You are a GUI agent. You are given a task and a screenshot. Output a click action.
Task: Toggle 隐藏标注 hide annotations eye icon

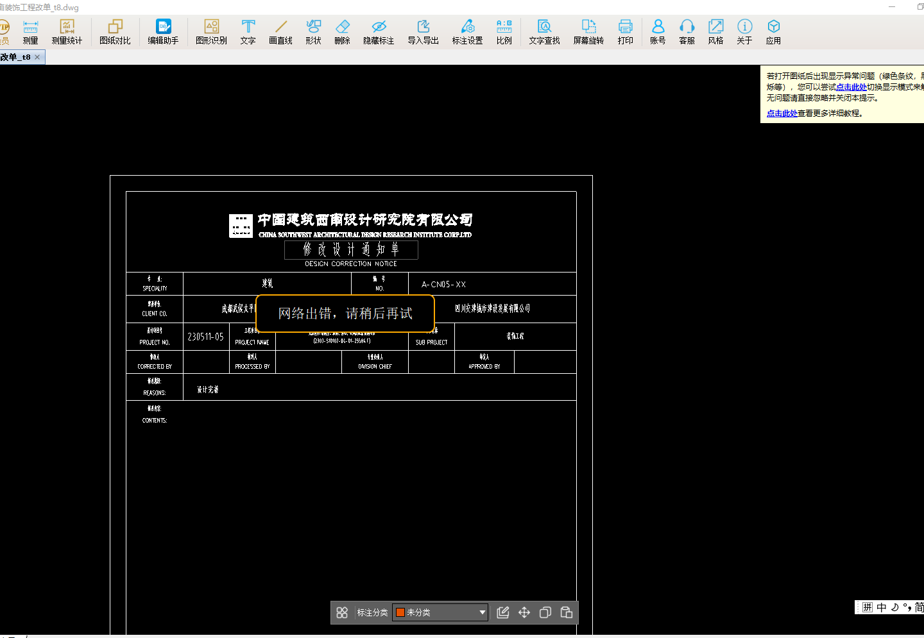click(379, 31)
